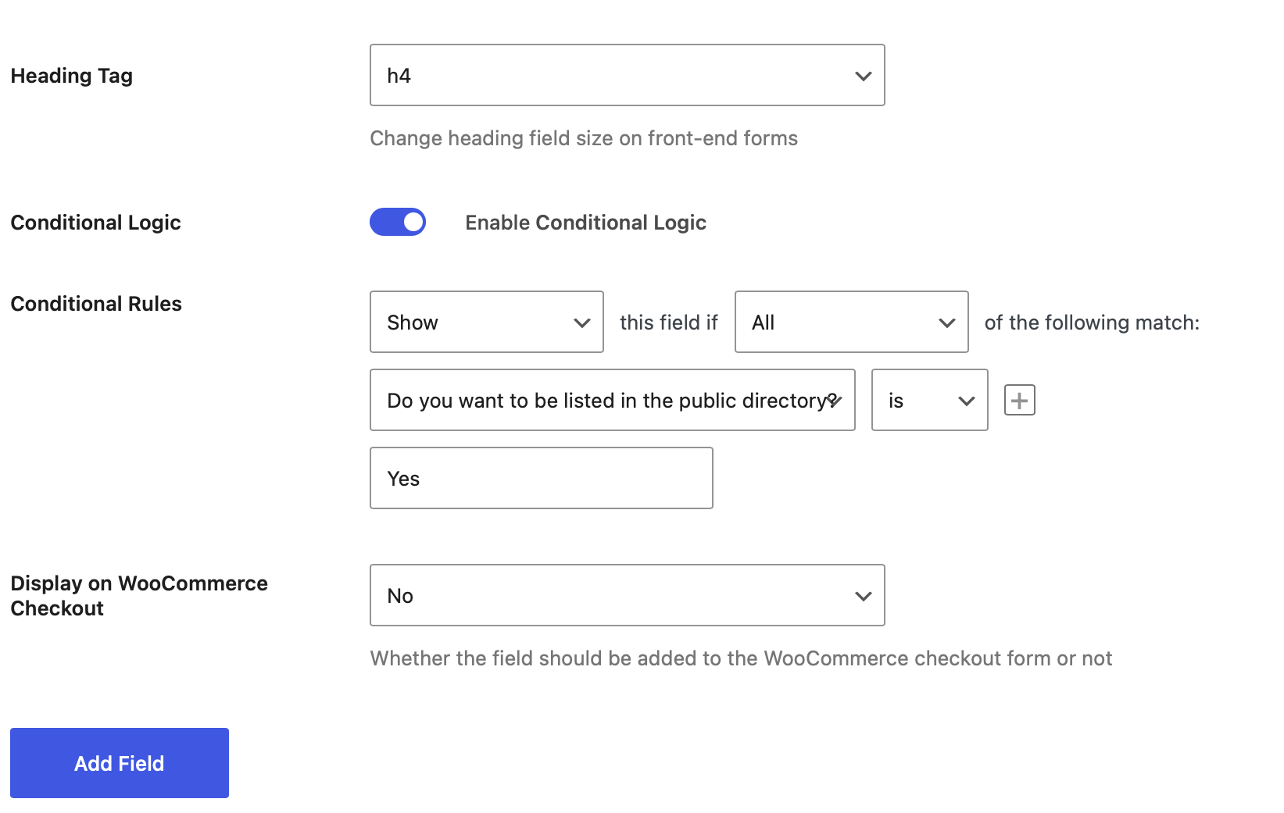The image size is (1284, 813).
Task: Open the 'is' operator dropdown
Action: point(929,400)
